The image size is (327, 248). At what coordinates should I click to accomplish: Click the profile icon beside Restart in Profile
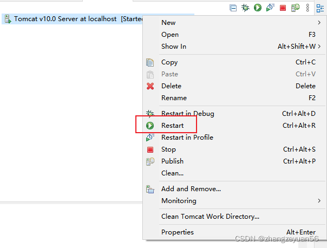(x=150, y=138)
